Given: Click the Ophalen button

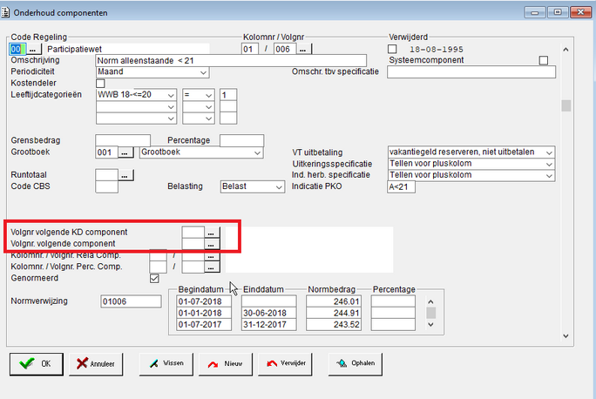Looking at the screenshot, I should tap(356, 364).
